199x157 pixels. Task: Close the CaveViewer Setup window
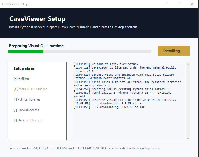192,4
